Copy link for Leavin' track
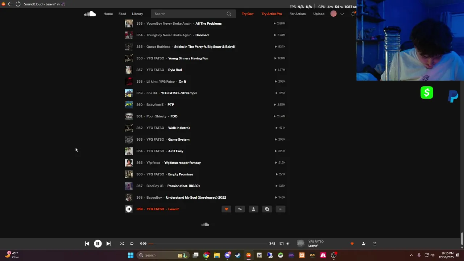The image size is (464, 261). pyautogui.click(x=267, y=209)
